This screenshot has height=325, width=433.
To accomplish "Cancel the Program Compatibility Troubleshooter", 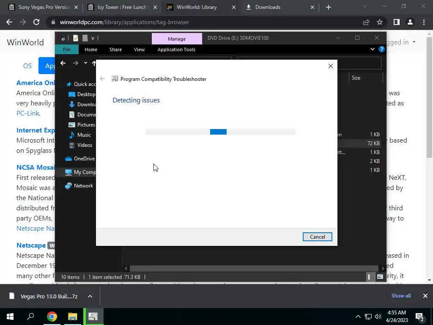I will pyautogui.click(x=317, y=237).
